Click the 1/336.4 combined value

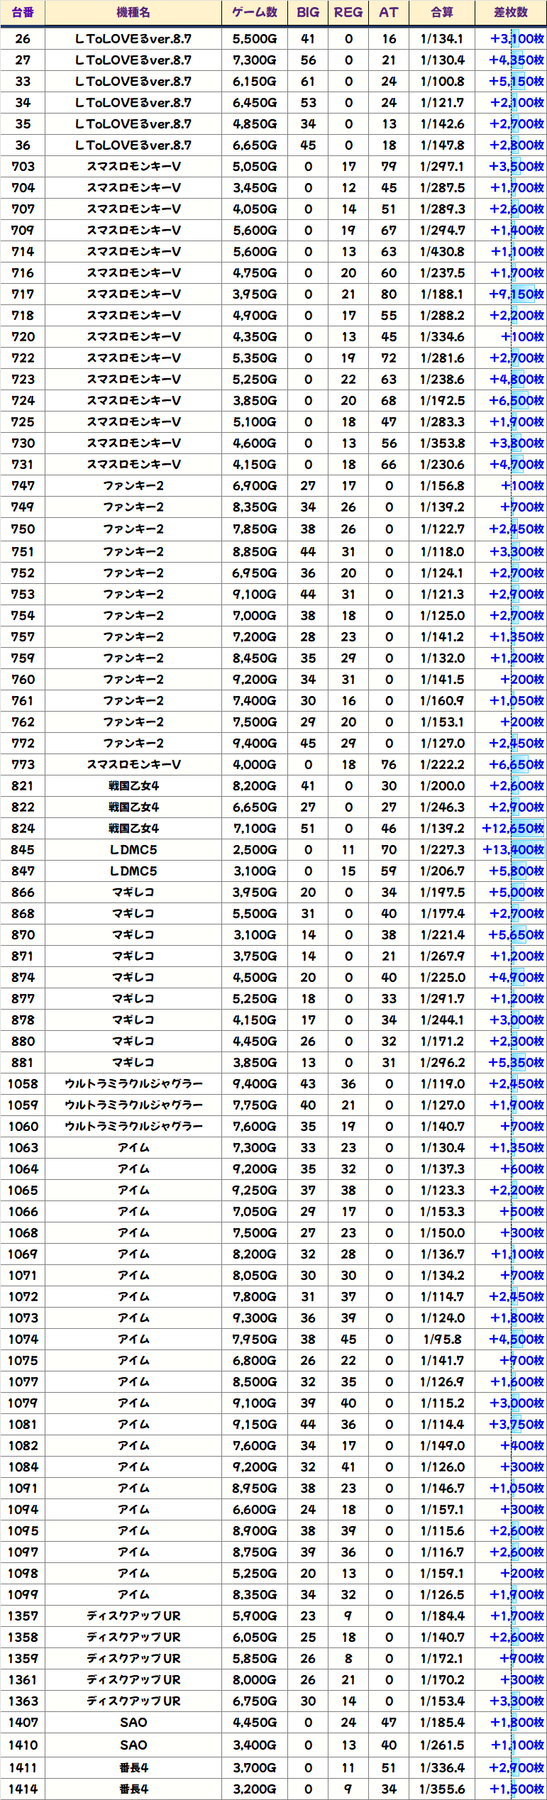pos(442,1768)
